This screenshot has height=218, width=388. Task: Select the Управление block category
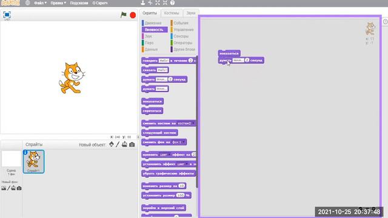183,30
